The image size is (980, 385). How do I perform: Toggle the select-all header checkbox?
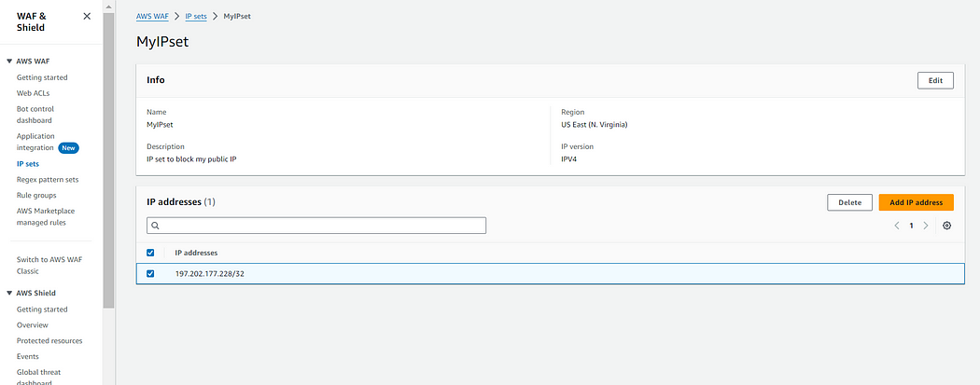[150, 253]
